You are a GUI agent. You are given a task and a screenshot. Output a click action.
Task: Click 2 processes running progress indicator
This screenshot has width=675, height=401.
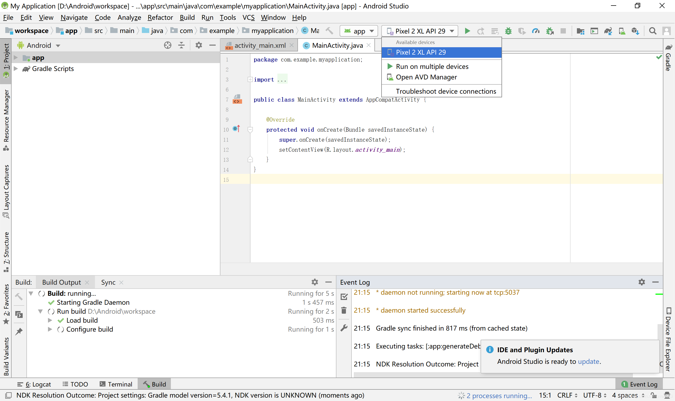pyautogui.click(x=495, y=396)
